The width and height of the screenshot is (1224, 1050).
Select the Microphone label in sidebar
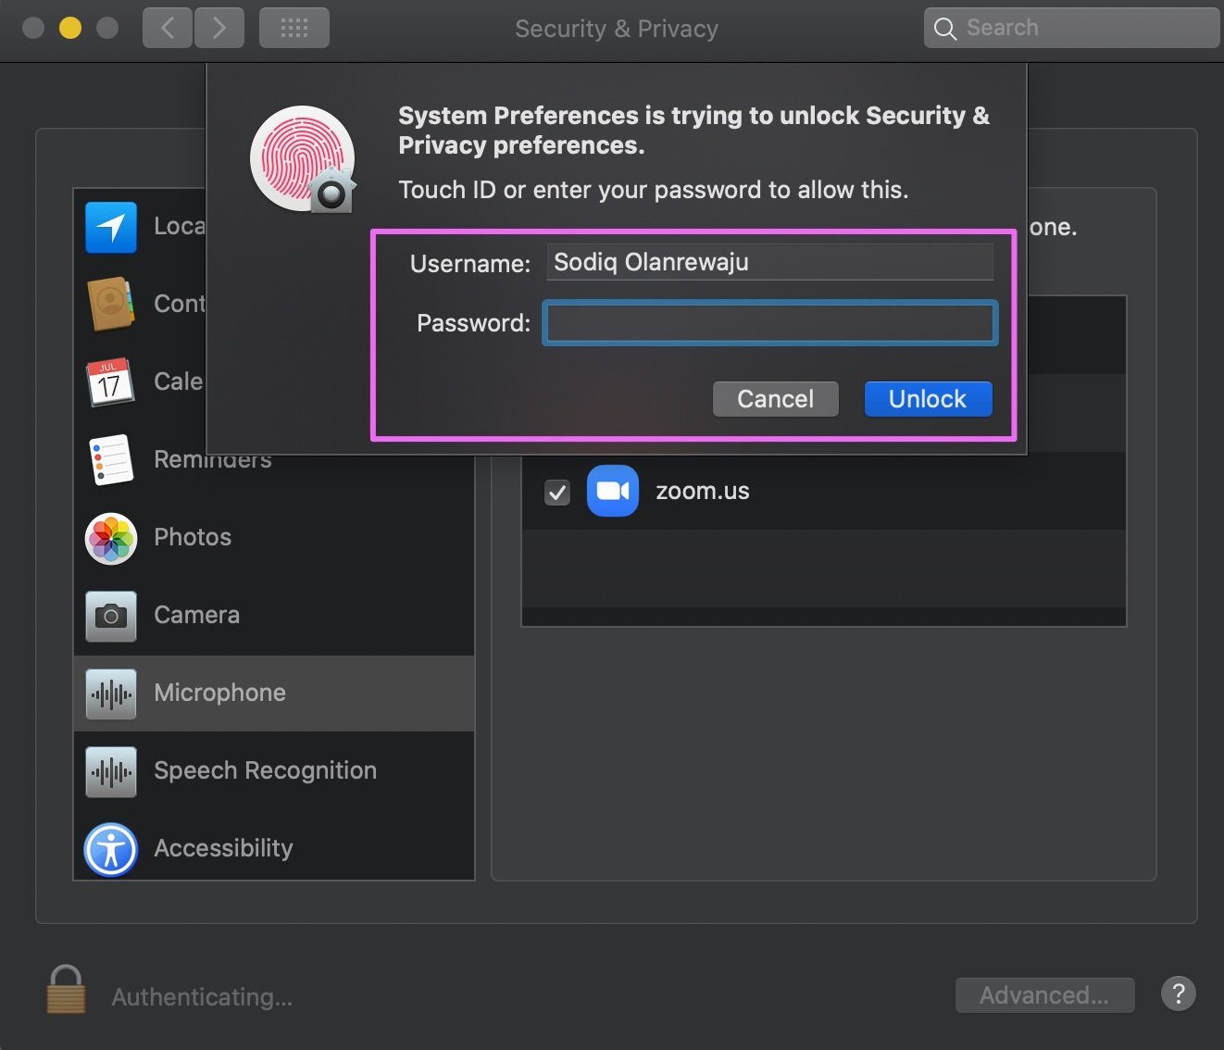220,693
